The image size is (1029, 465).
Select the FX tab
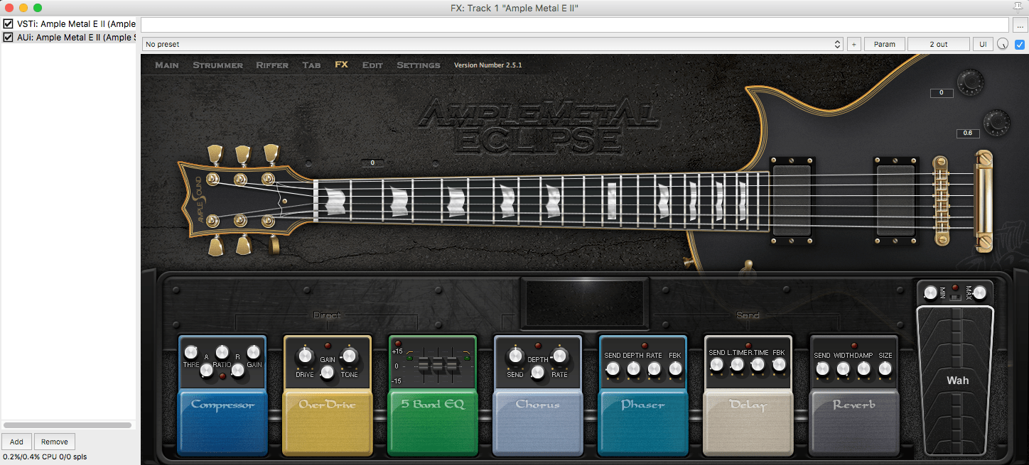pyautogui.click(x=342, y=65)
